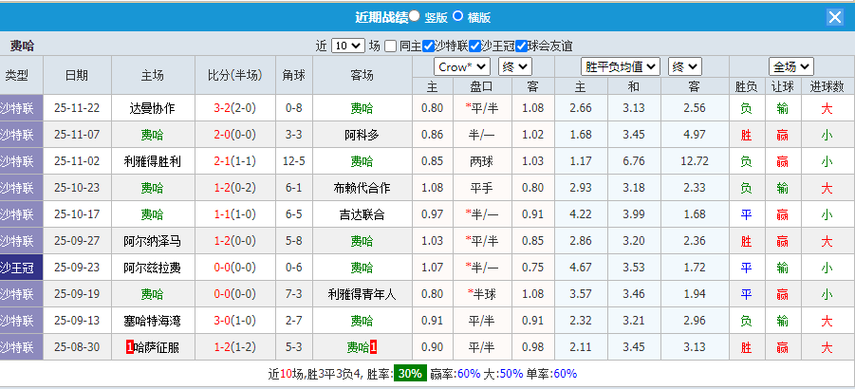Click the 阿科多 away team
The image size is (855, 389).
coord(361,135)
